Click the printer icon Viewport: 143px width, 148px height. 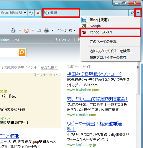46,30
